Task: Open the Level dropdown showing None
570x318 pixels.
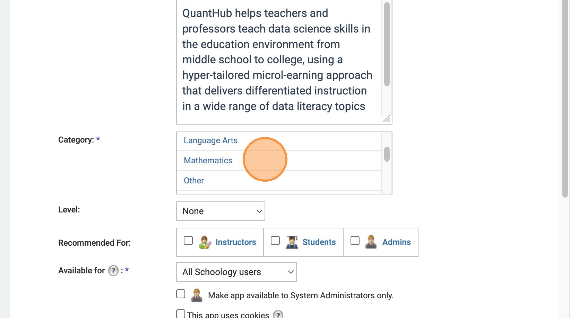Action: point(221,211)
